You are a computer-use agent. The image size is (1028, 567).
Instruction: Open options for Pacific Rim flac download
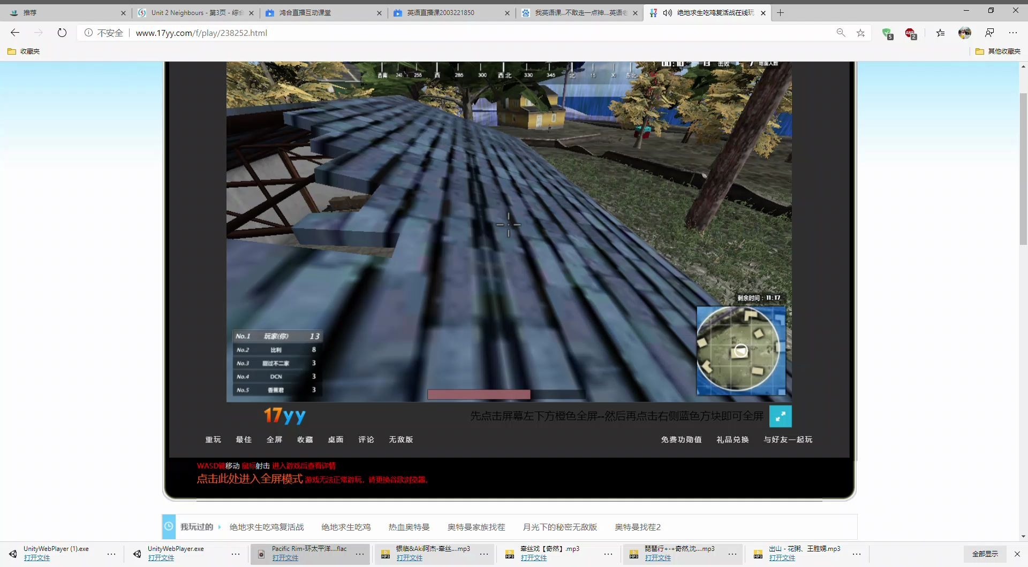pos(360,554)
